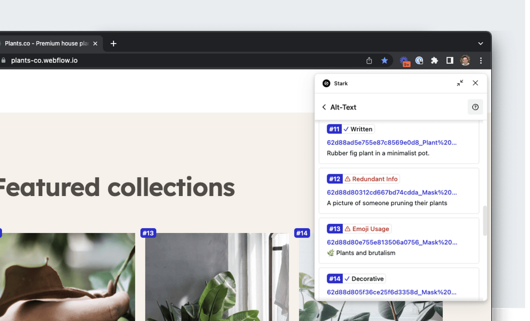Viewport: 530px width, 321px height.
Task: Open link 62d88d80312cd667bd74cdda_Mask%20...
Action: (x=392, y=192)
